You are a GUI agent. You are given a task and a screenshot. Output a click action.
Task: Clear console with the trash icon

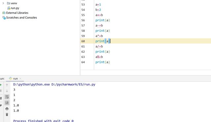point(7,114)
